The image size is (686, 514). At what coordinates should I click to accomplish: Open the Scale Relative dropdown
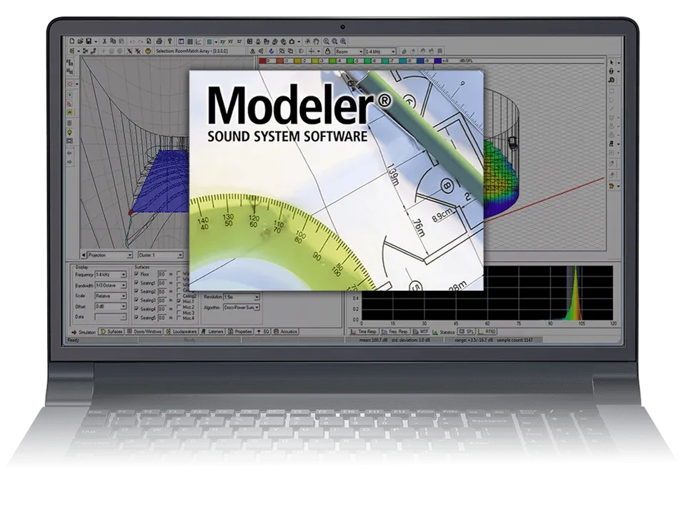(x=111, y=296)
